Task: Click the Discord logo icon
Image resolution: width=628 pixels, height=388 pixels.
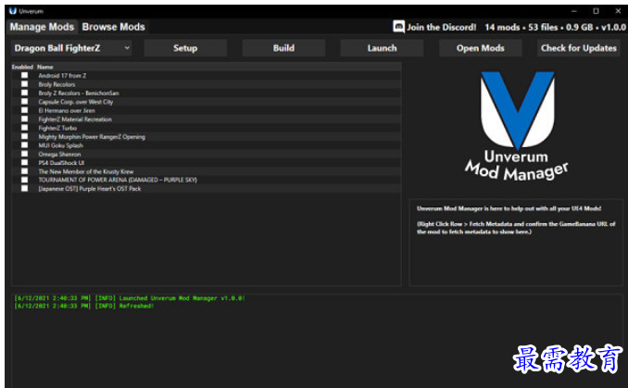Action: tap(398, 27)
